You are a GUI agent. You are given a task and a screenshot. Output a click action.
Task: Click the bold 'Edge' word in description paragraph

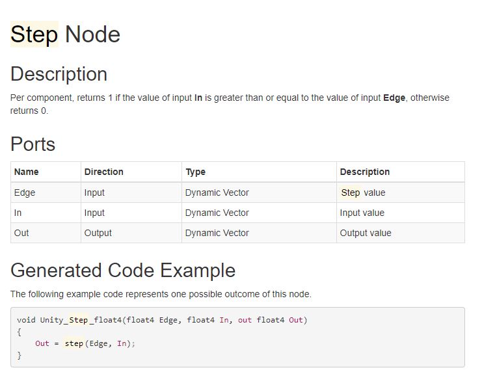[x=394, y=98]
